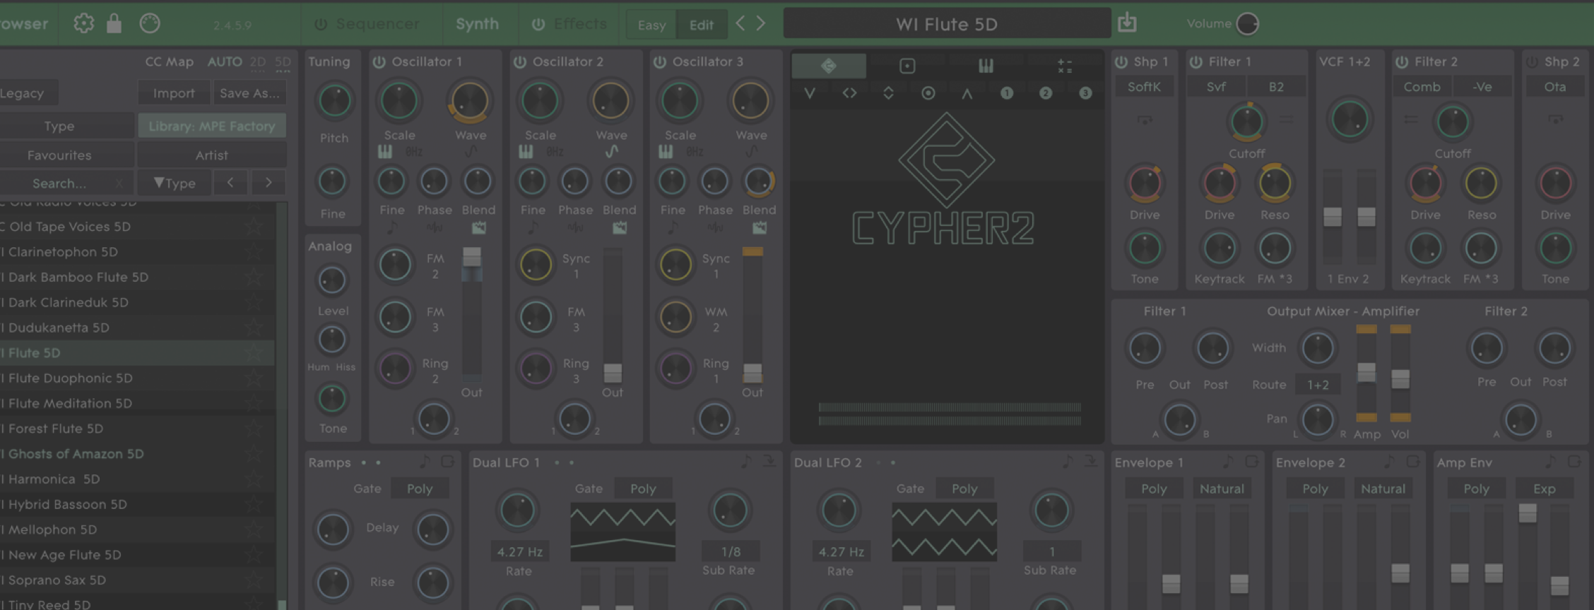1594x610 pixels.
Task: Select modulation slot number 1 icon
Action: click(x=1007, y=92)
